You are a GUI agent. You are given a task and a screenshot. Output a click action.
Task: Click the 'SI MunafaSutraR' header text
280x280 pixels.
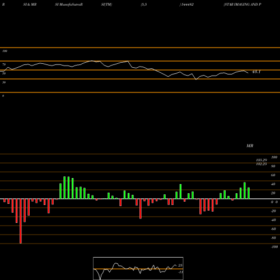(x=69, y=4)
